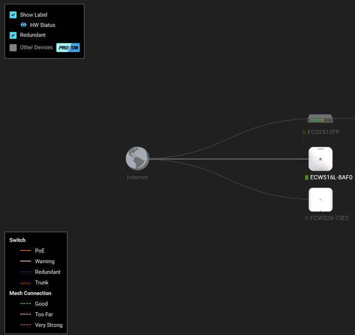
Task: Click the brown Trunk line sample
Action: (25, 283)
